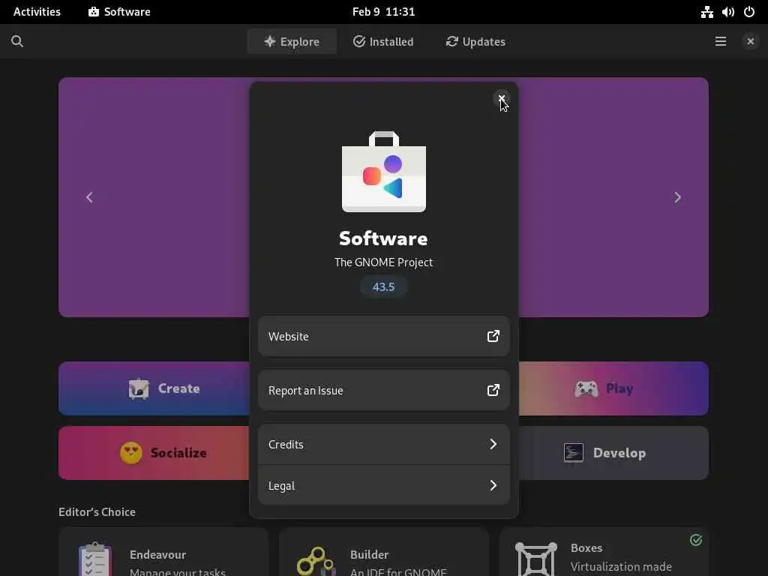Screen dimensions: 768x576
Task: Click the Editor's Choice heading
Action: point(97,511)
